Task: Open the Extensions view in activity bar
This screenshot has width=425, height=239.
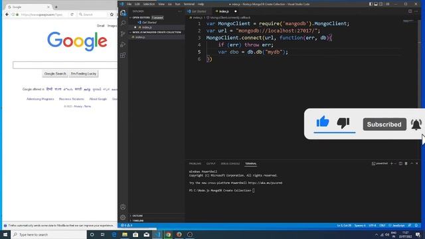Action: [x=123, y=55]
